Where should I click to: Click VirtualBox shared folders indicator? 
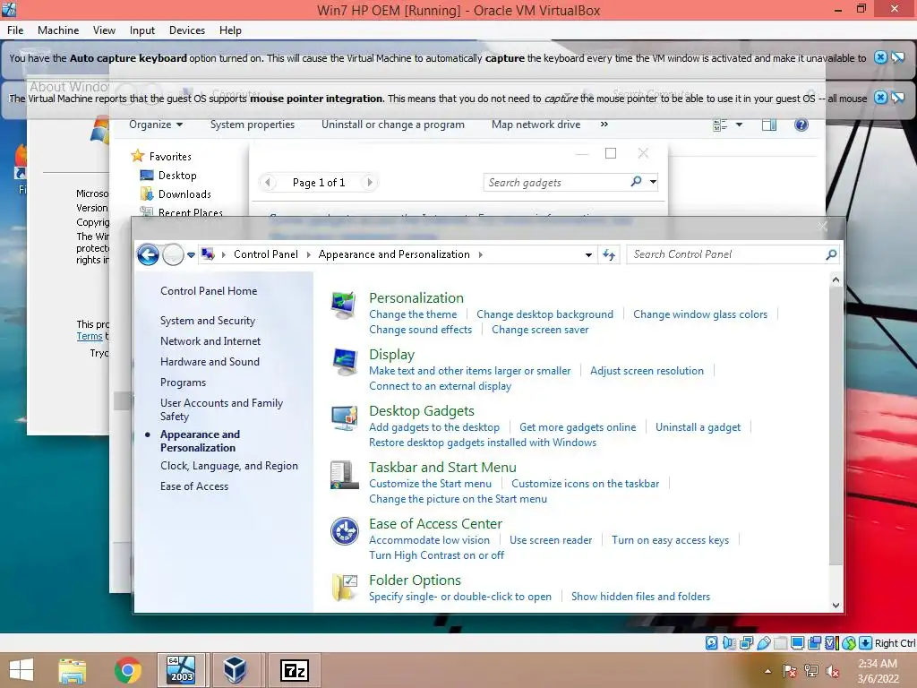[x=781, y=643]
